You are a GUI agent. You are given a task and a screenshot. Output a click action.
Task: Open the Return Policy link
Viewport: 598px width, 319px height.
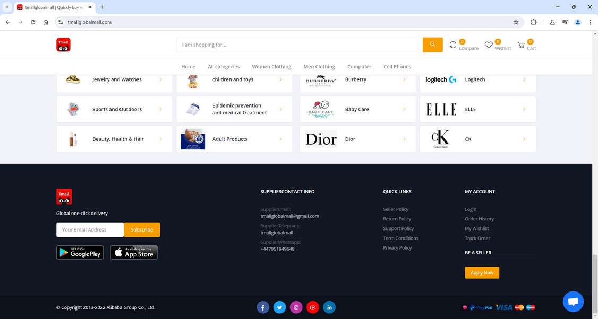[x=397, y=219]
